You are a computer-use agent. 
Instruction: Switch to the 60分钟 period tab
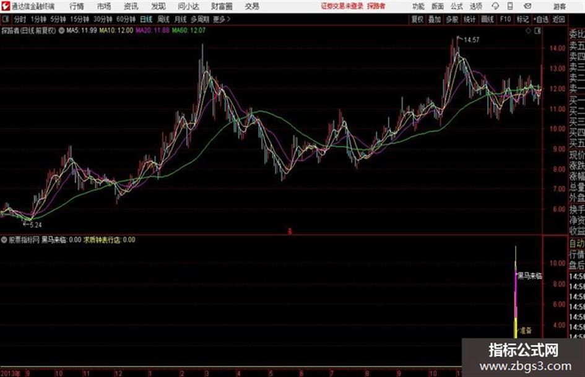[126, 19]
